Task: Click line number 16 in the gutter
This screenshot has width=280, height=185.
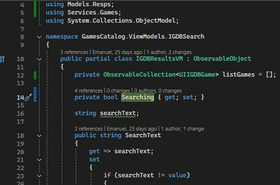Action: click(x=20, y=114)
